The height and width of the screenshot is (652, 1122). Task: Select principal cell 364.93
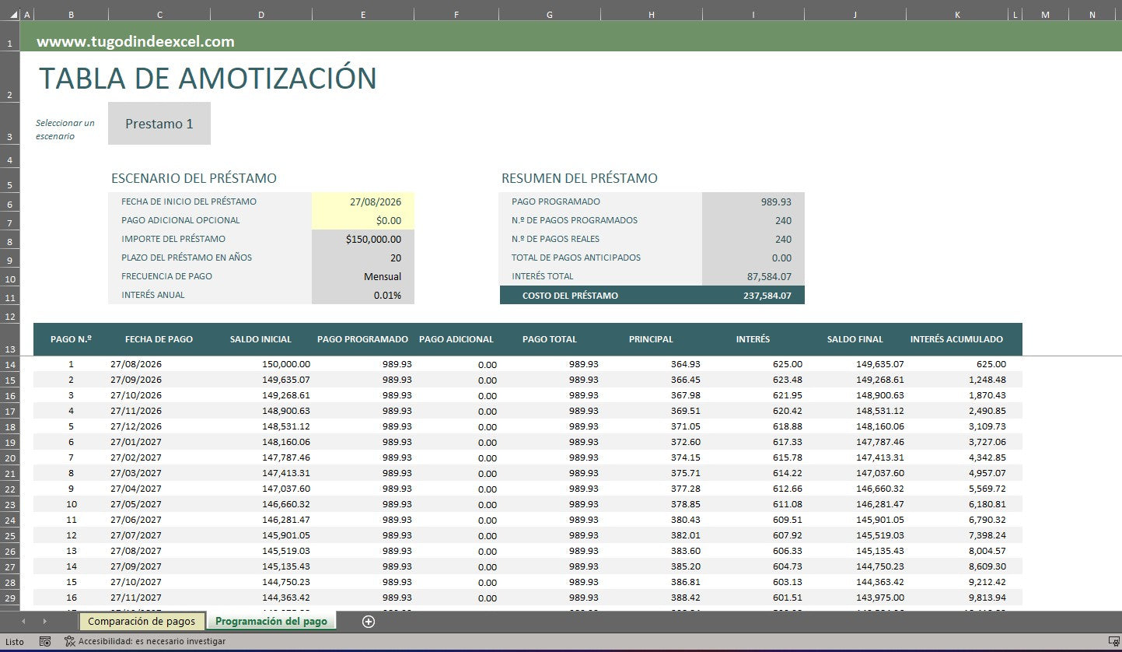point(651,364)
